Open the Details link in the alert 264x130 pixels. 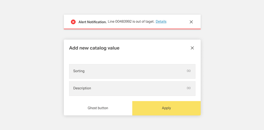pos(161,22)
